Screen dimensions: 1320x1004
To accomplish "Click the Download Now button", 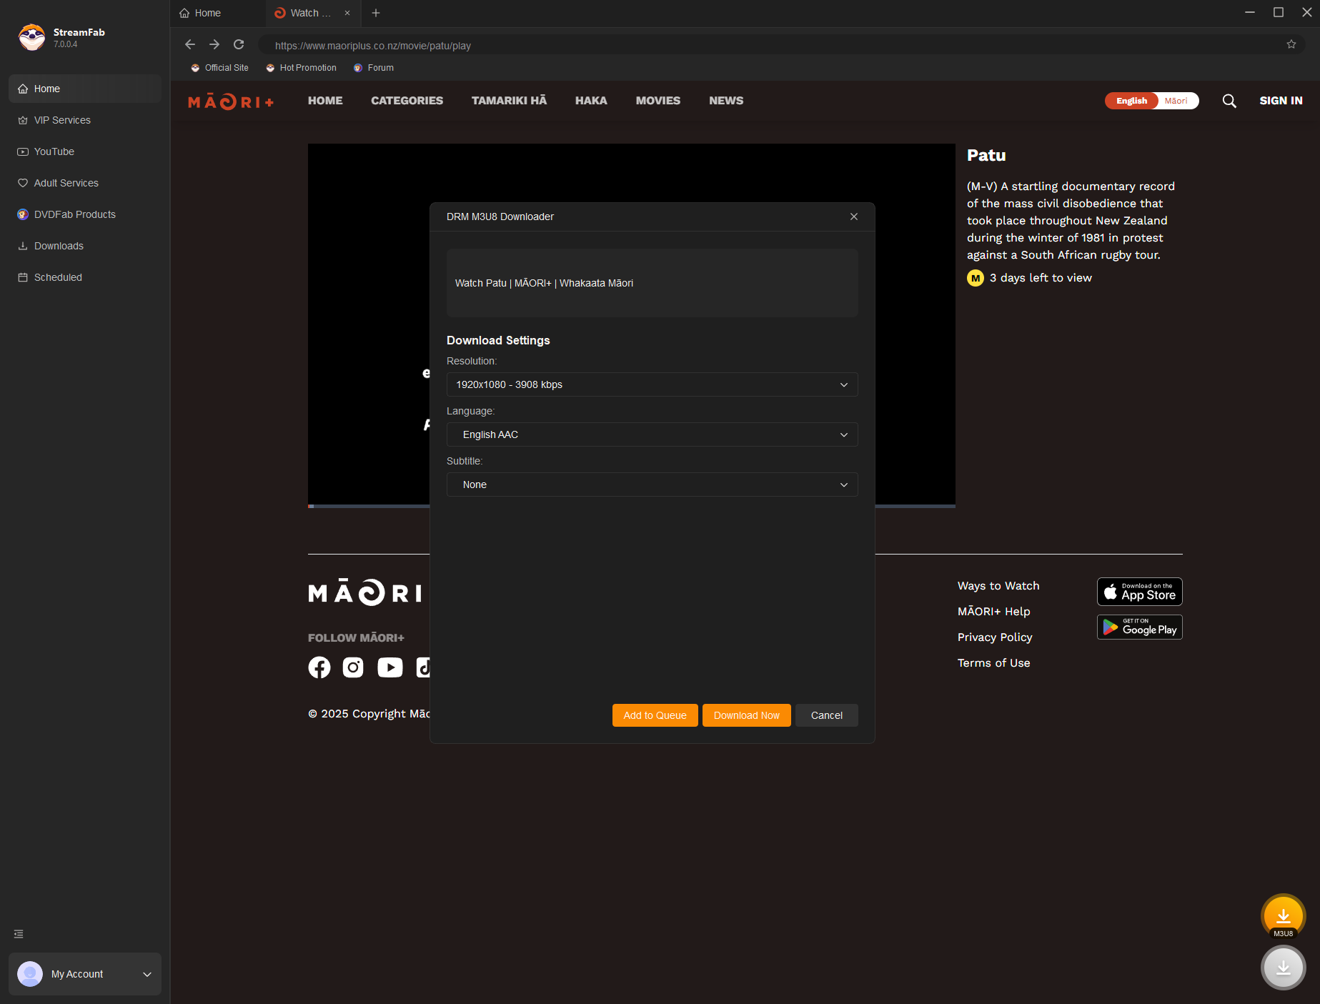I will pyautogui.click(x=746, y=715).
